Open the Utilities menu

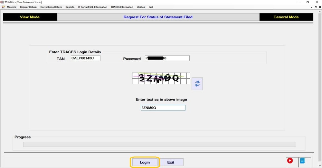coord(141,7)
